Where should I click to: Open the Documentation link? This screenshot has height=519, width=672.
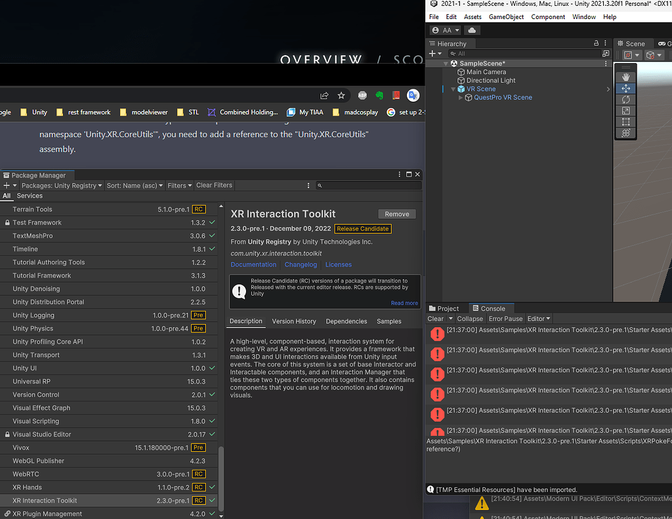(x=253, y=264)
